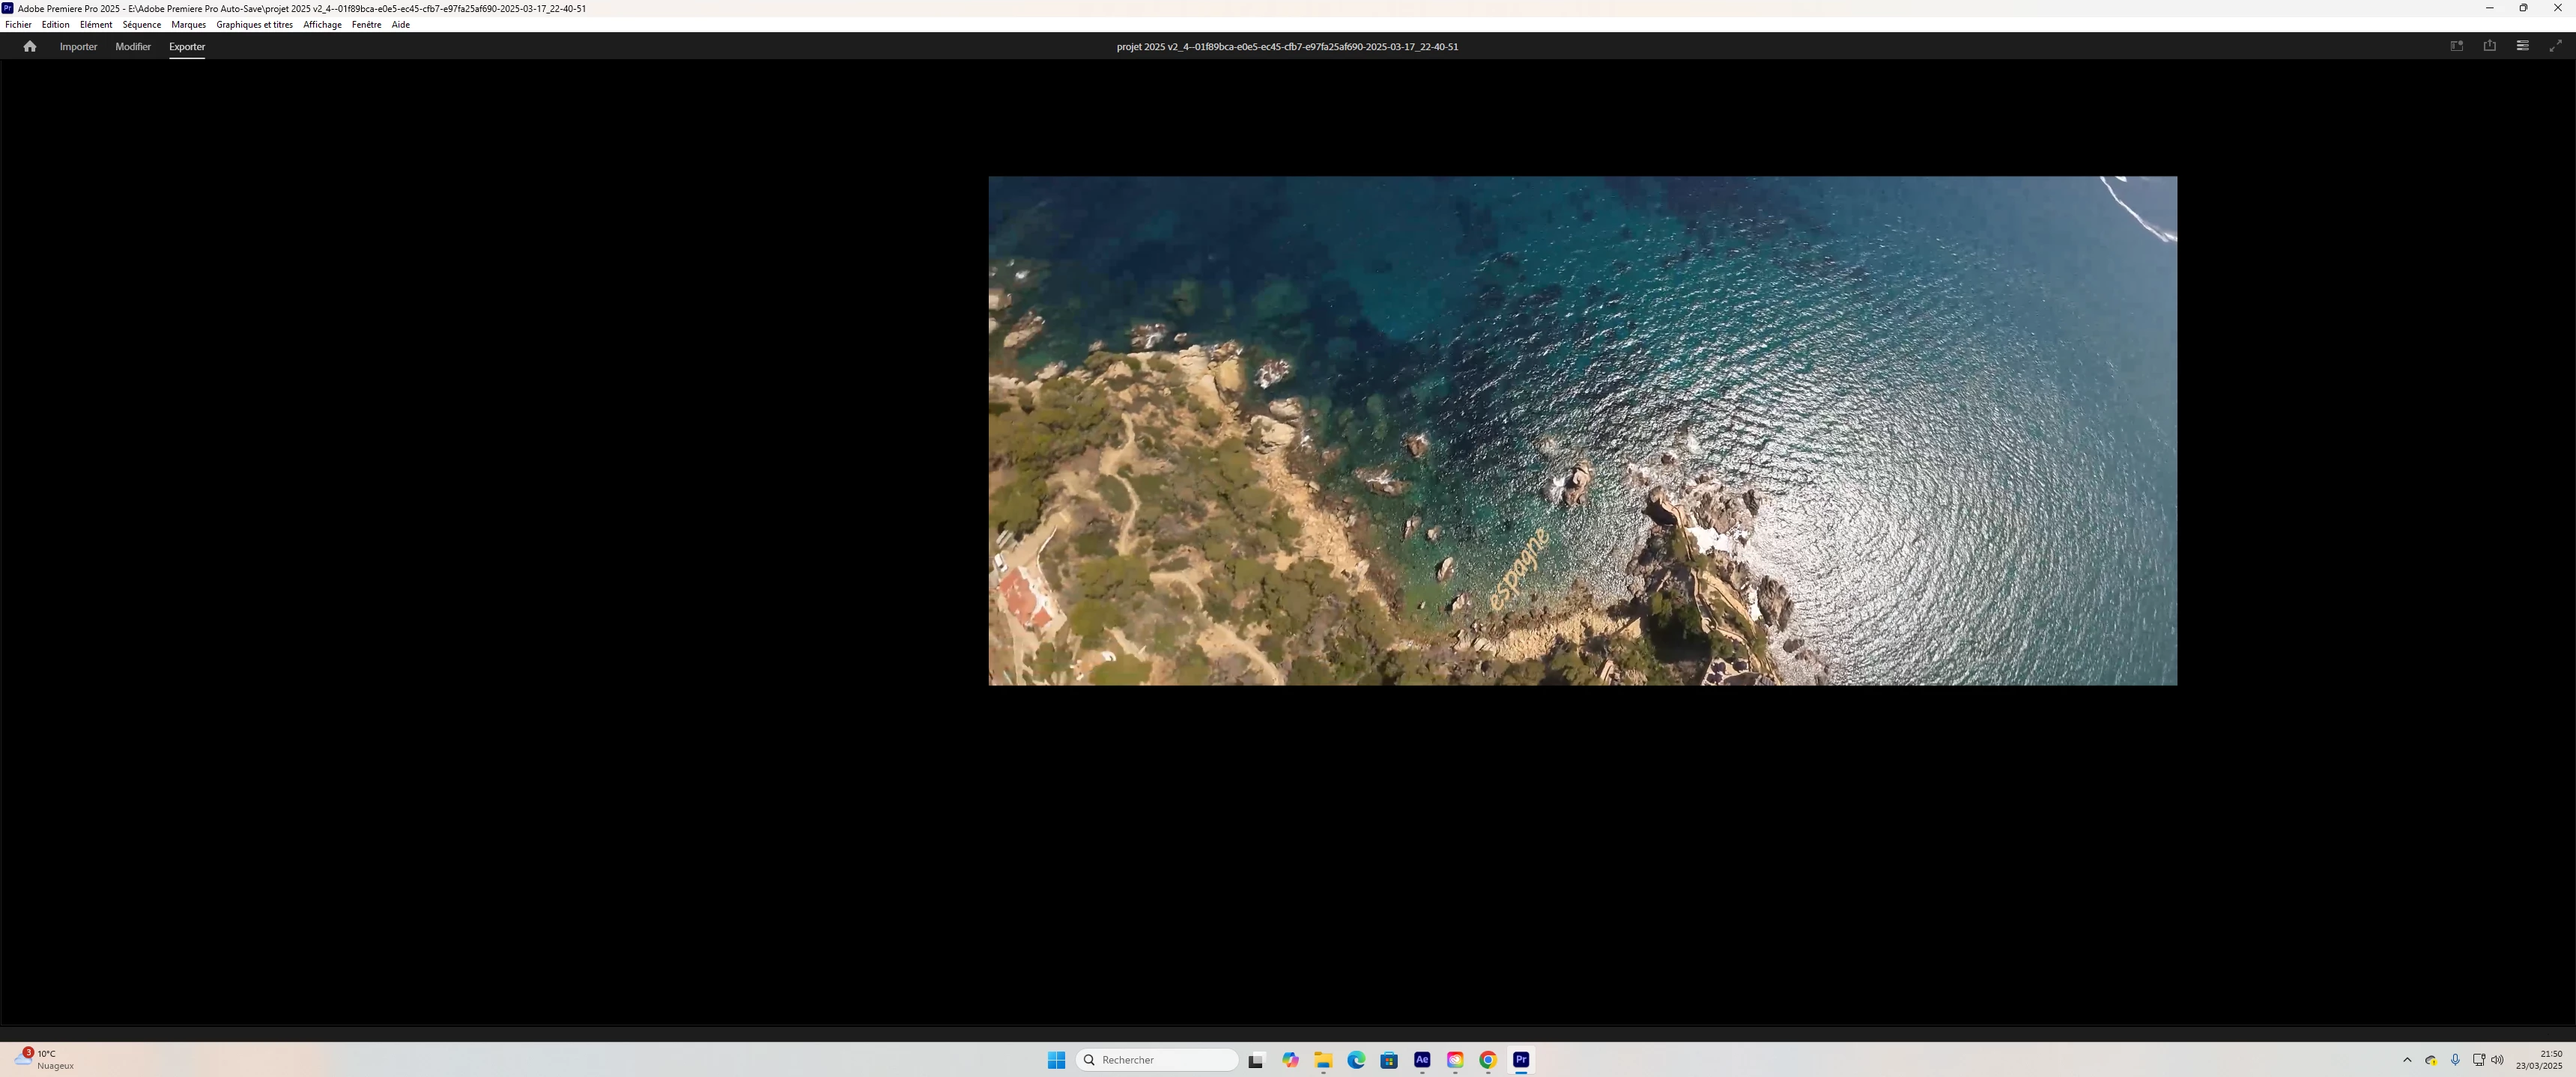The width and height of the screenshot is (2576, 1077).
Task: Expand hidden system tray icons chevron
Action: click(2407, 1060)
